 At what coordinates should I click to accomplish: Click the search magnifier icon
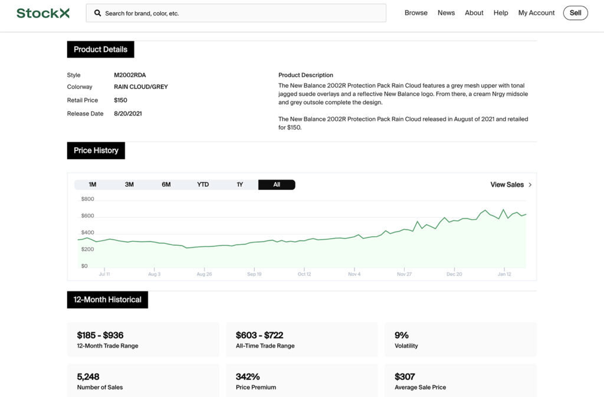[98, 13]
